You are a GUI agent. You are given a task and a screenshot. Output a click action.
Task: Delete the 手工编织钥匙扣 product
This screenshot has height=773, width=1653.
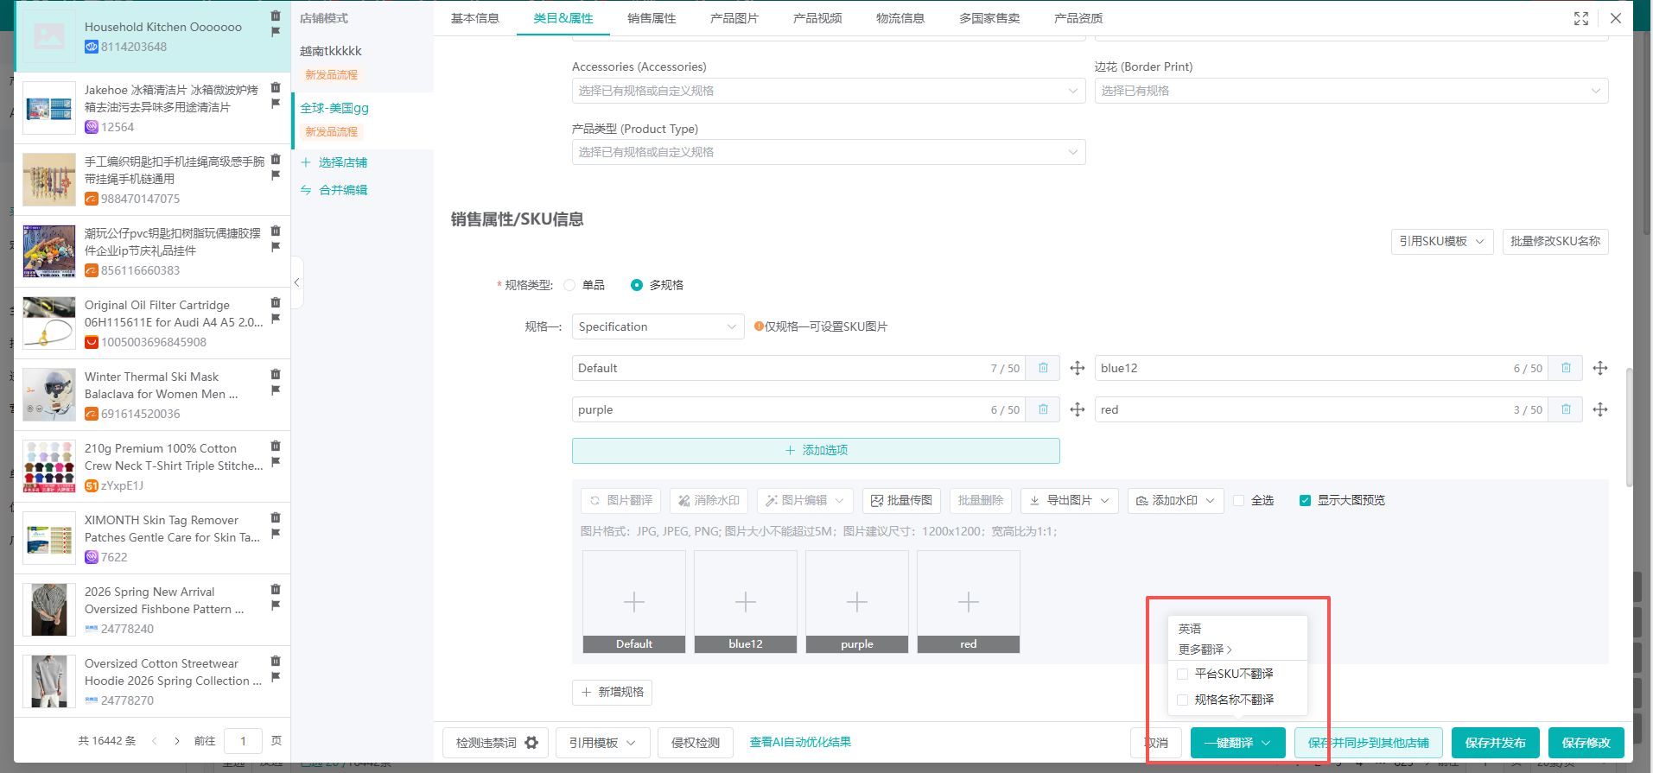click(x=276, y=159)
